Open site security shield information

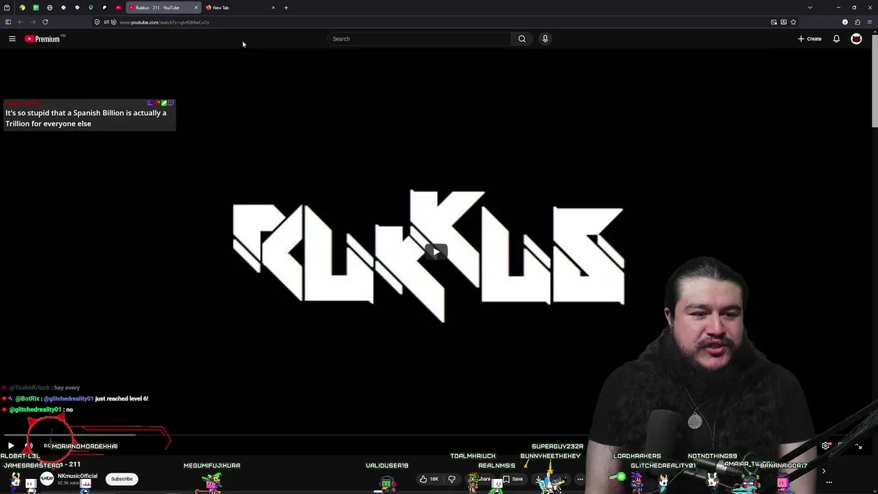97,22
